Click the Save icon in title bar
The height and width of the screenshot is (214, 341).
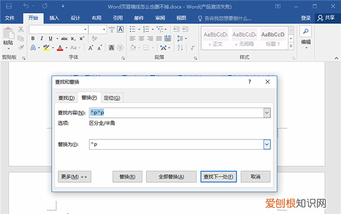9,6
